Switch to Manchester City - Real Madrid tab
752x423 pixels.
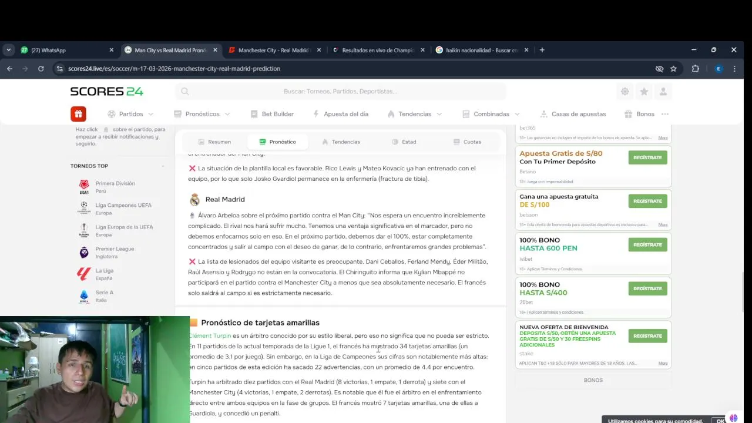[x=273, y=51]
